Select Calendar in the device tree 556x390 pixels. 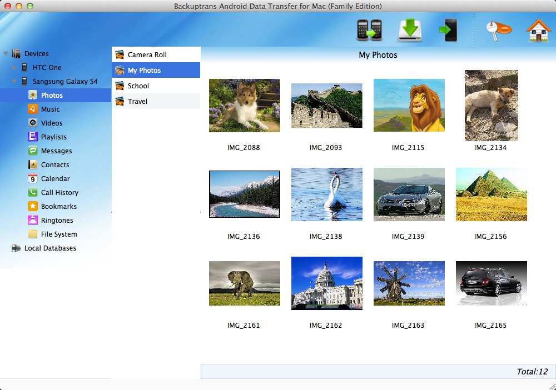(55, 178)
